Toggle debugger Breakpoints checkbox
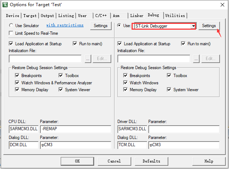 coord(125,75)
